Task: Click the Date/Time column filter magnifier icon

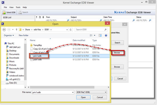Action: [134, 20]
